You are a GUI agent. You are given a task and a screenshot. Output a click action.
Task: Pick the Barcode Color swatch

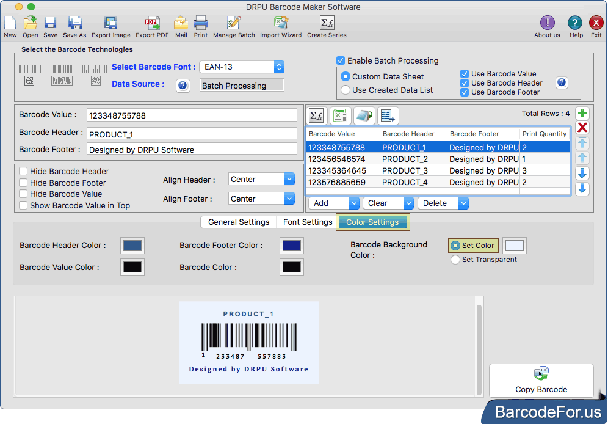click(x=292, y=267)
